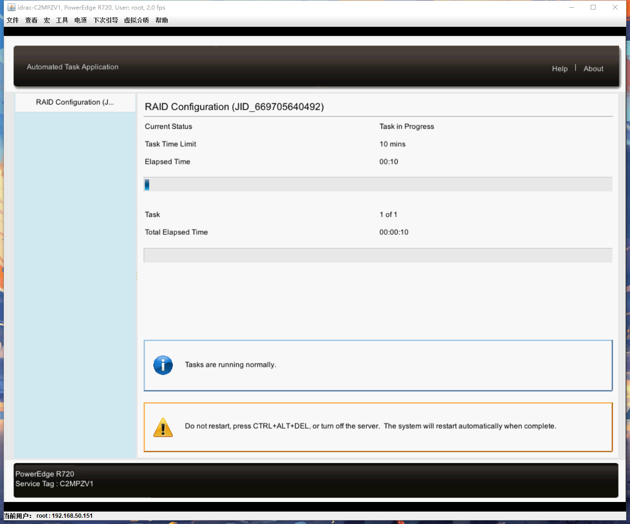Click the Elapsed Time 00:10 value
This screenshot has width=630, height=524.
point(389,161)
